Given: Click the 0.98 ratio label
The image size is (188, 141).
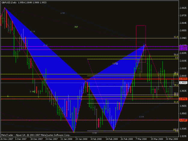Looking at the screenshot, I should tap(94, 133).
